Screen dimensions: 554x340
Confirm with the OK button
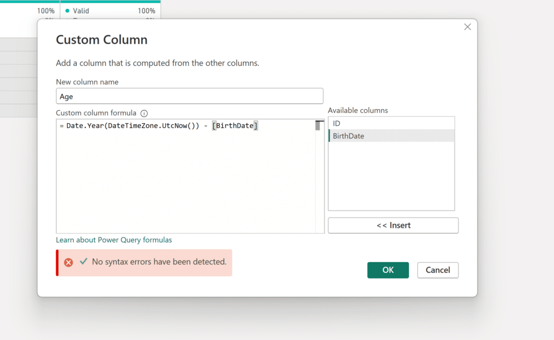pos(388,270)
